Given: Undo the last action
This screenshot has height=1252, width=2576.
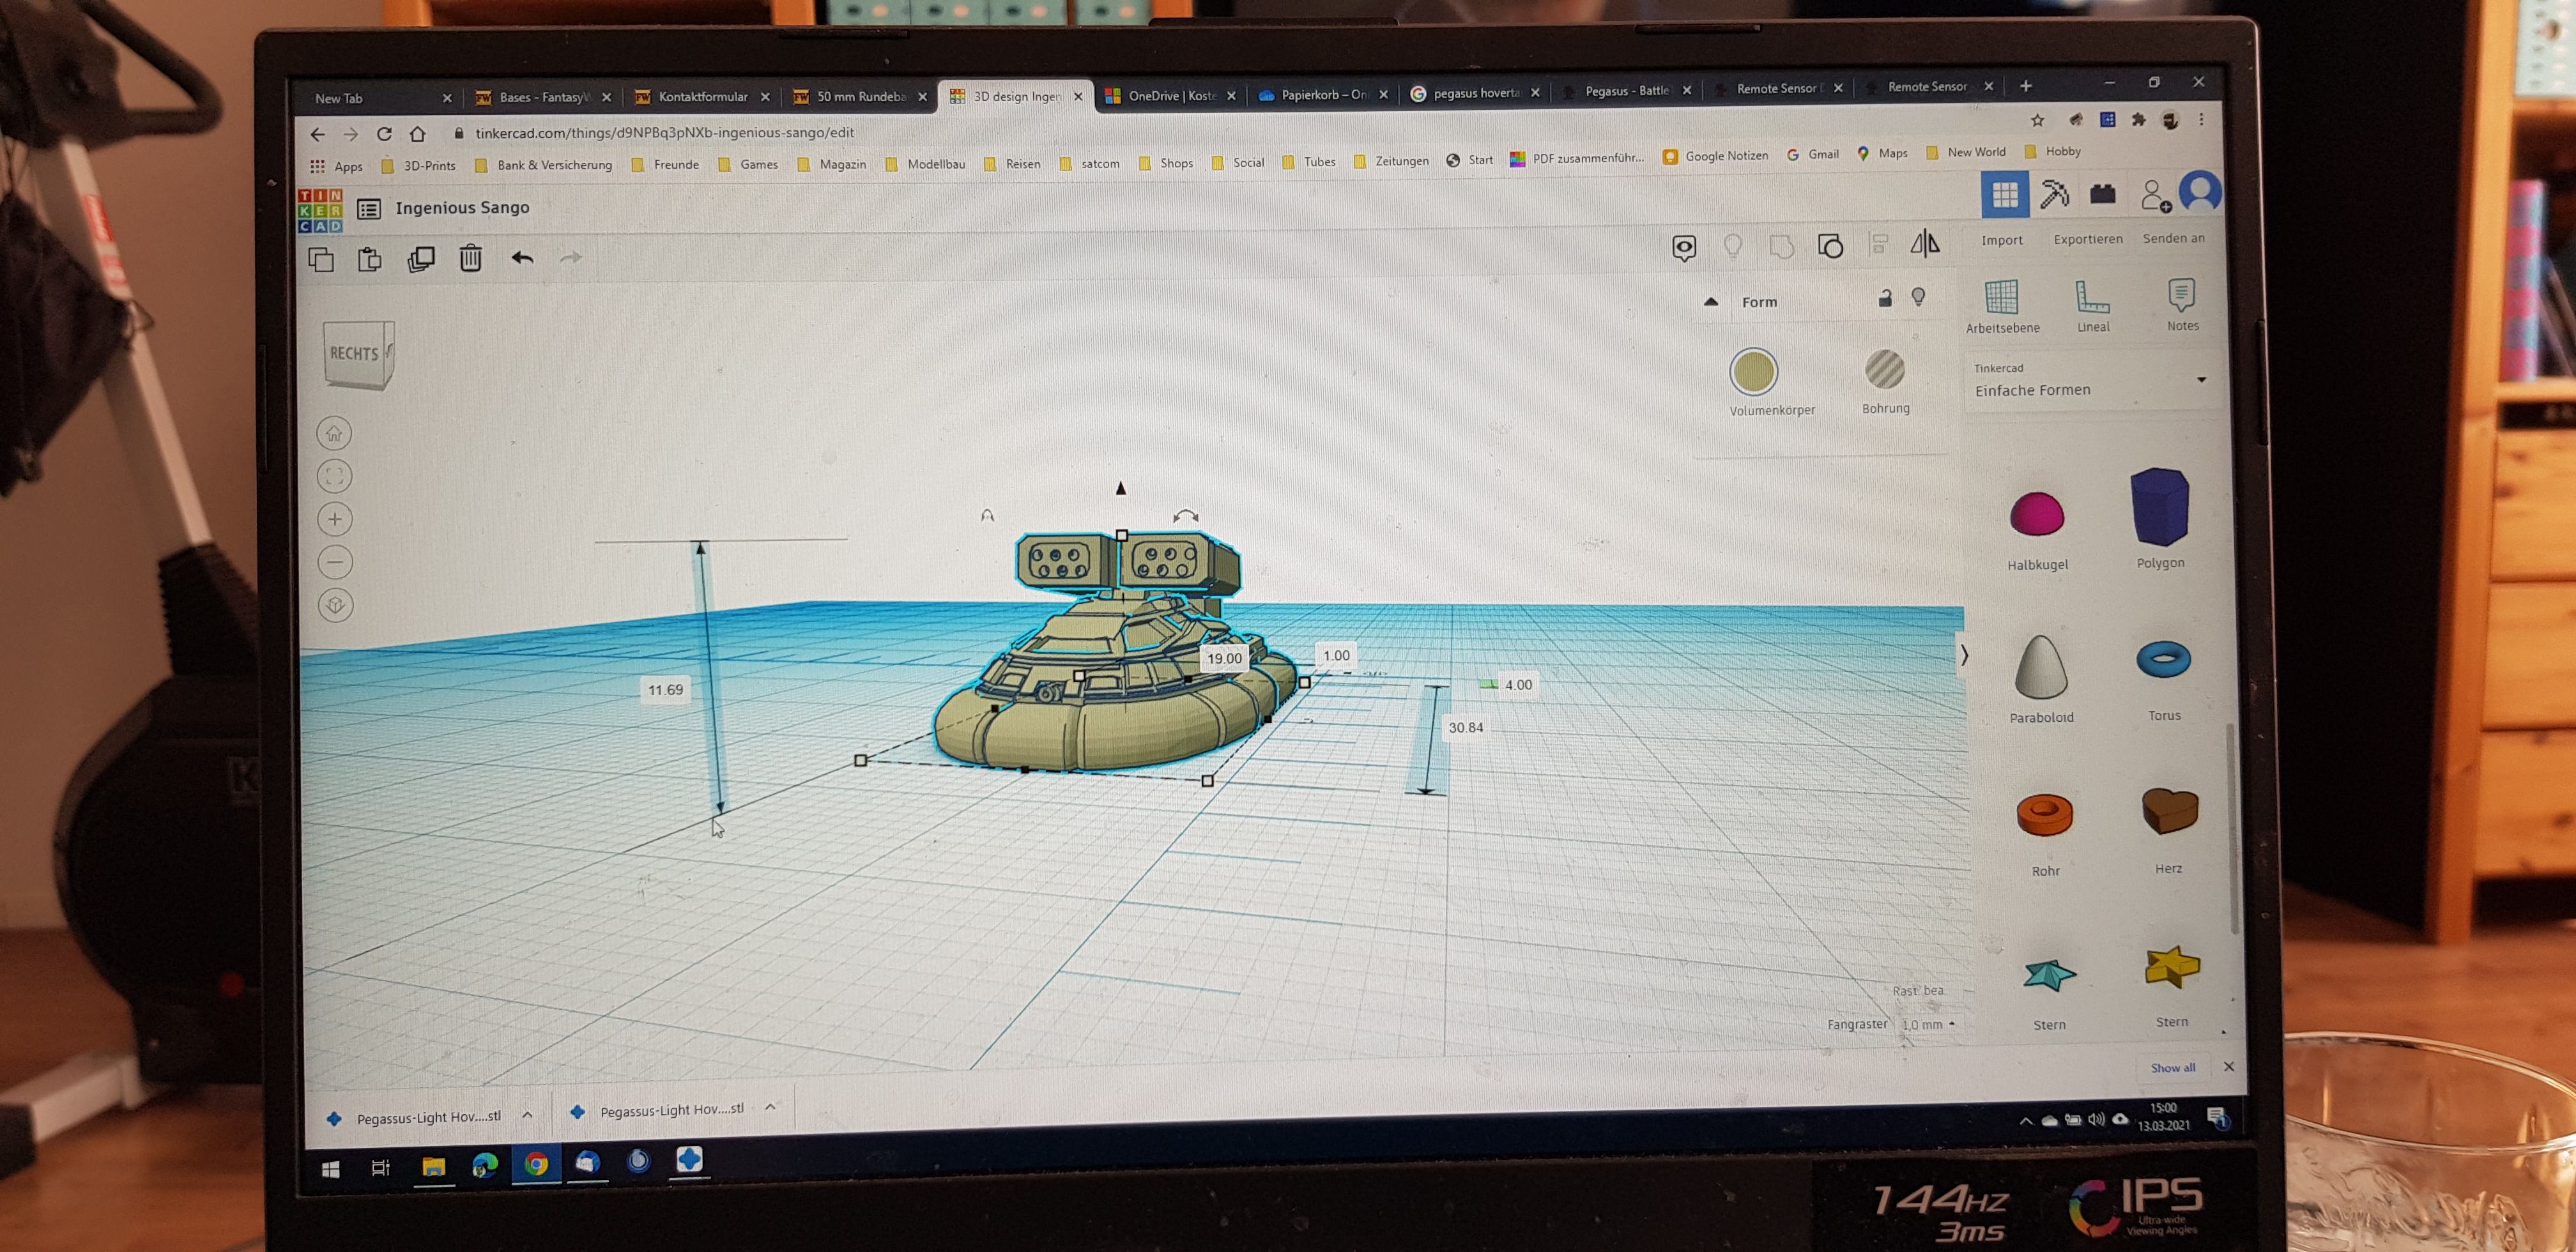Looking at the screenshot, I should [x=522, y=258].
